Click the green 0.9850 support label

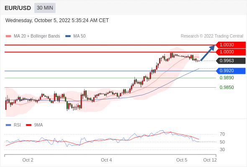click(x=226, y=87)
